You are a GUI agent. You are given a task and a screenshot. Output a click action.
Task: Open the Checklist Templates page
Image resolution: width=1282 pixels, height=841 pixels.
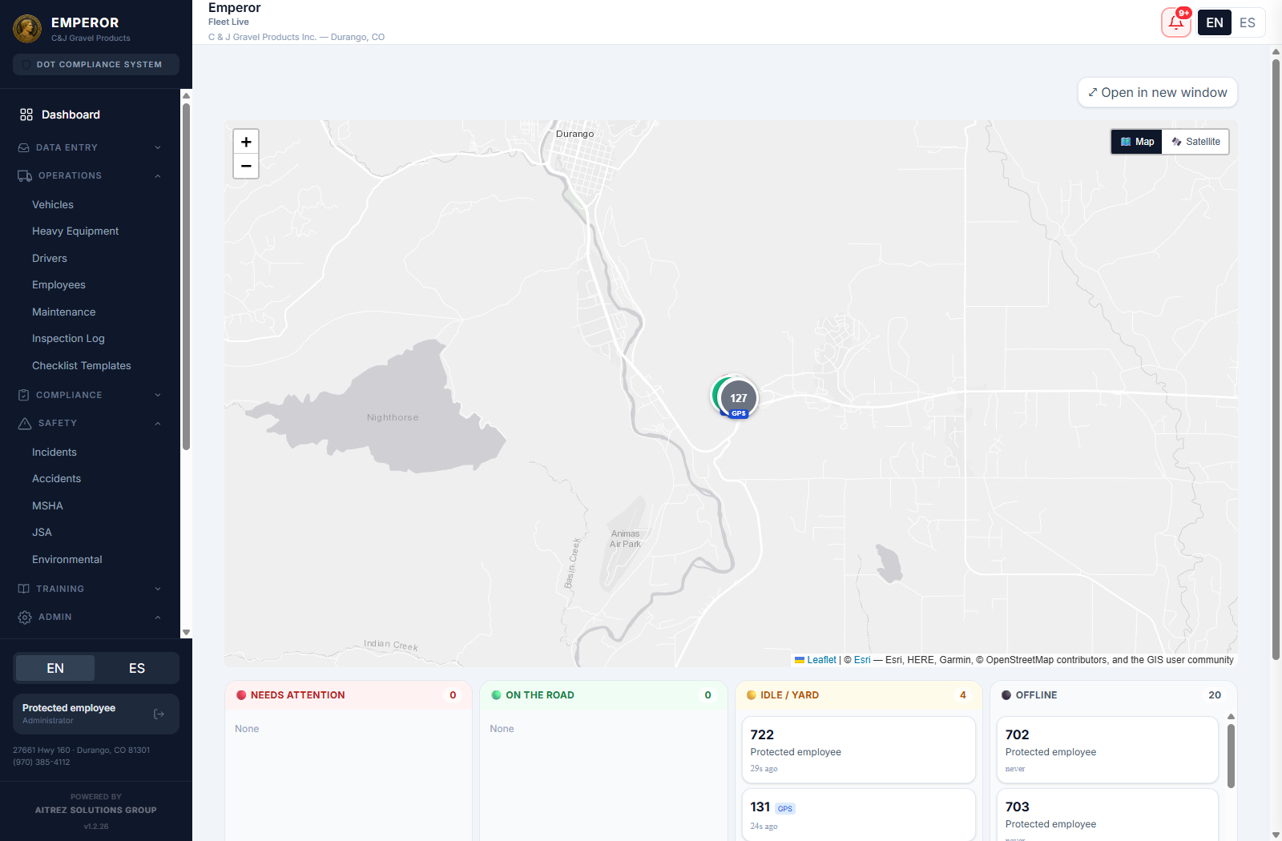point(82,365)
